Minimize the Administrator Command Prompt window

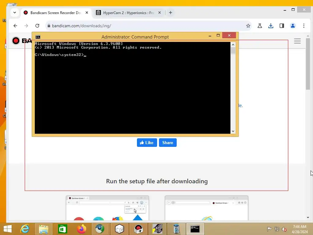(210, 35)
